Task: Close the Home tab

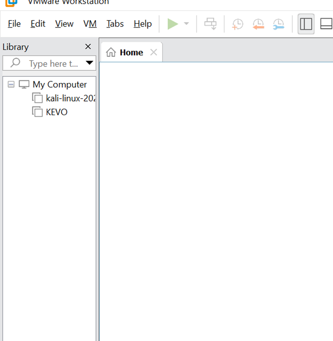Action: (153, 52)
